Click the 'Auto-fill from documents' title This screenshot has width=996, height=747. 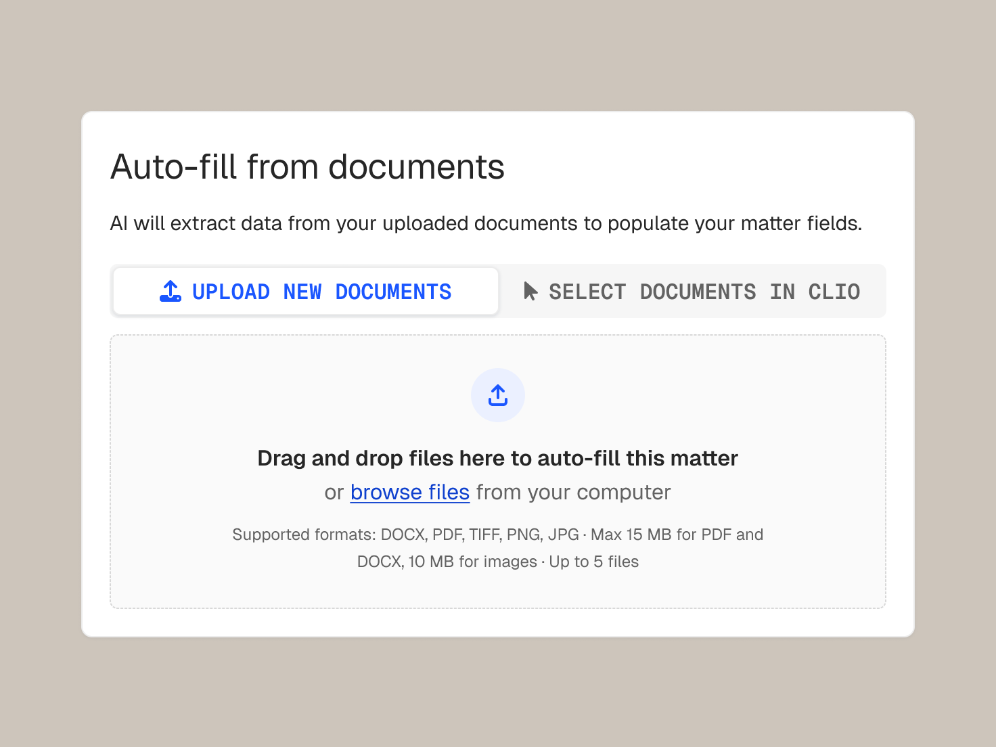[x=307, y=167]
